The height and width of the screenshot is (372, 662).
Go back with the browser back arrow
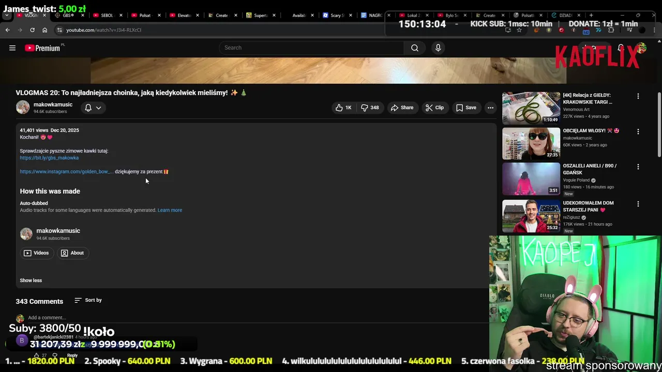click(7, 30)
